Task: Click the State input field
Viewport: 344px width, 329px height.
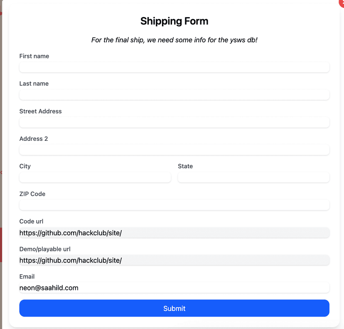Action: coord(253,178)
